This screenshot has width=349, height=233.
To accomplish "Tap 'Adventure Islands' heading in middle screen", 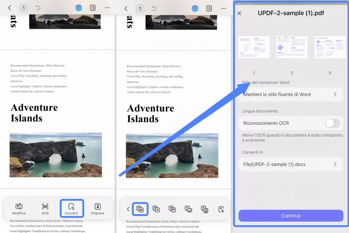I will point(150,113).
